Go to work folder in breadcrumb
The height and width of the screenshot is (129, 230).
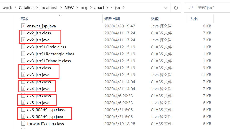click(7, 8)
